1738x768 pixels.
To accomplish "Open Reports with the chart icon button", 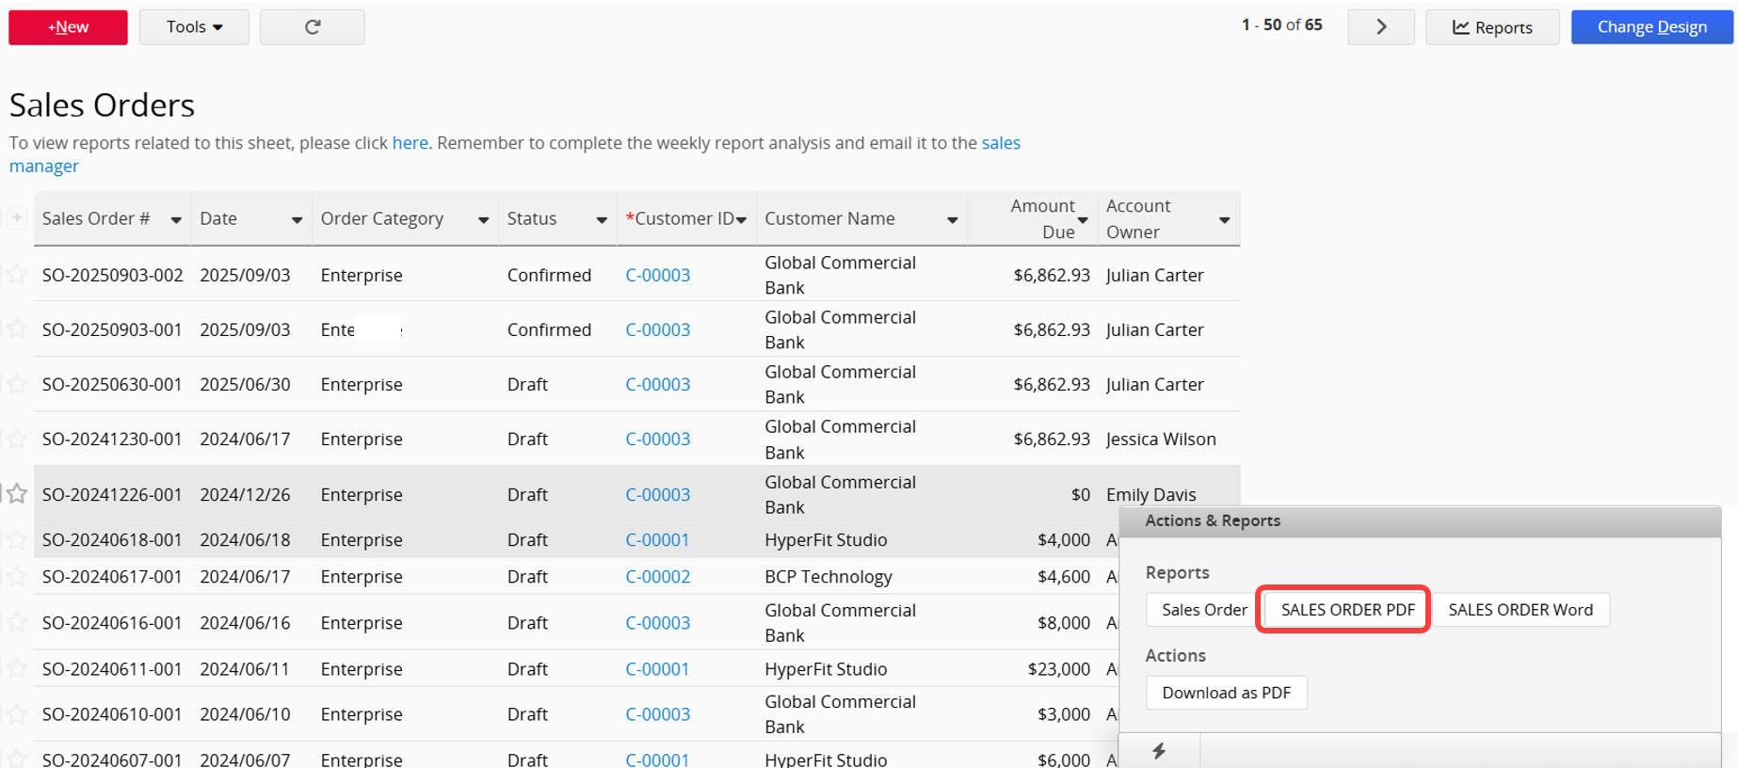I will pyautogui.click(x=1491, y=27).
